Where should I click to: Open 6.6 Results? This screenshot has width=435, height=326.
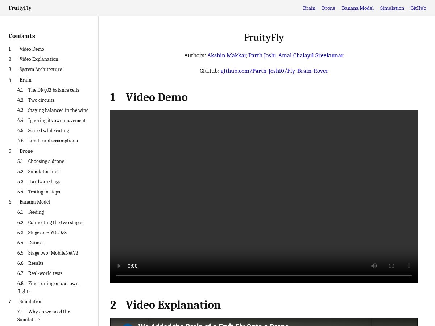pos(30,263)
